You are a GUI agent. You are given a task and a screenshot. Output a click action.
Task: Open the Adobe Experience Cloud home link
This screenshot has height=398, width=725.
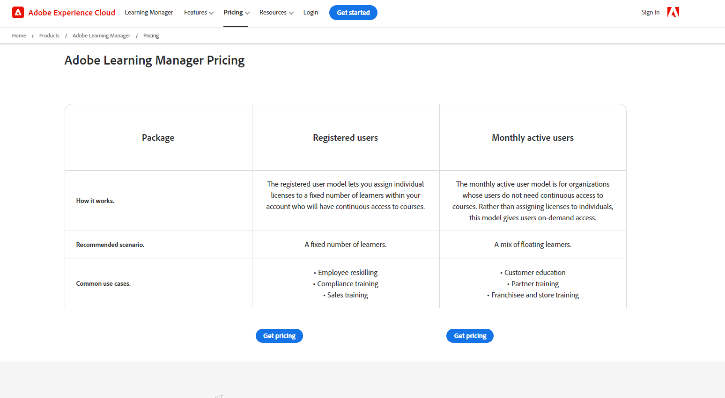[64, 13]
